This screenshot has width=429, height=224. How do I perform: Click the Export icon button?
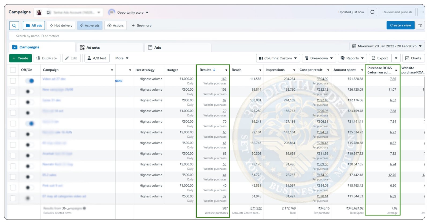tap(380, 58)
